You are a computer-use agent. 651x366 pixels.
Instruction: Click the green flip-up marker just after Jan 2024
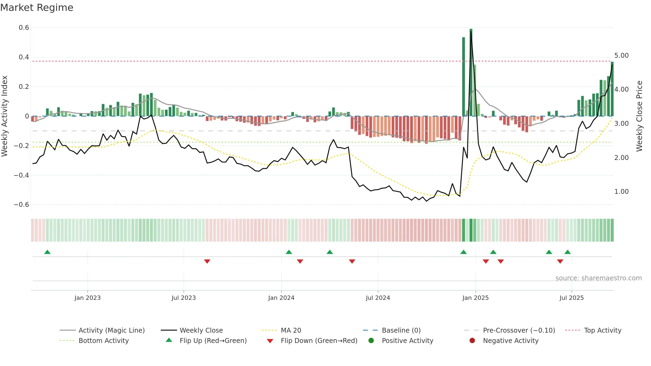coord(289,252)
